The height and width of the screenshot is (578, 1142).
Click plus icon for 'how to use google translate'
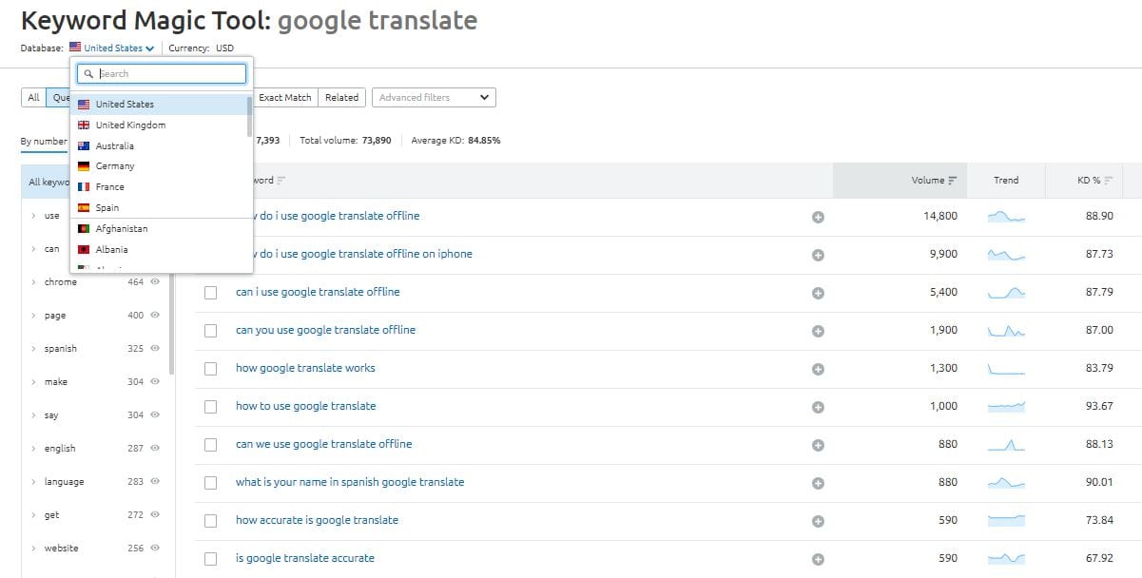pyautogui.click(x=818, y=407)
